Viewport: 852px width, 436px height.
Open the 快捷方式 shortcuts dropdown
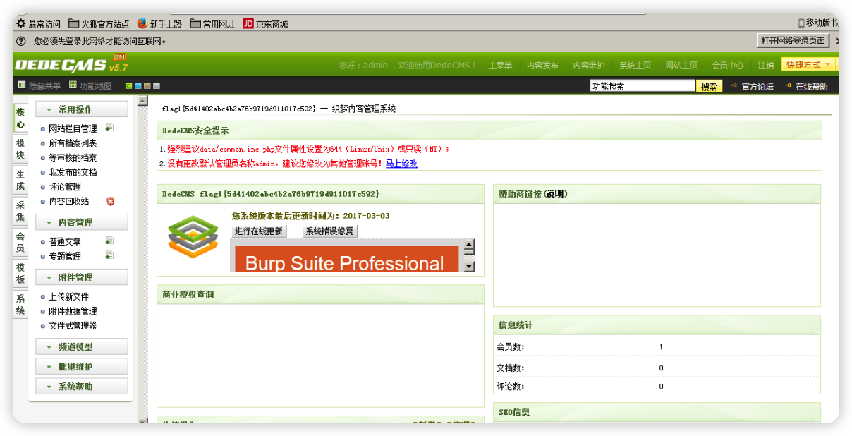[808, 65]
